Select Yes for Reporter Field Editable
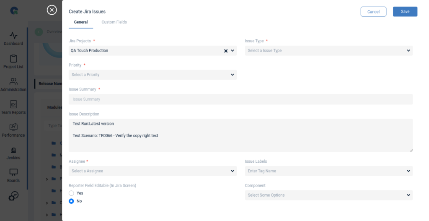Screen dimensions: 429x221 point(71,193)
